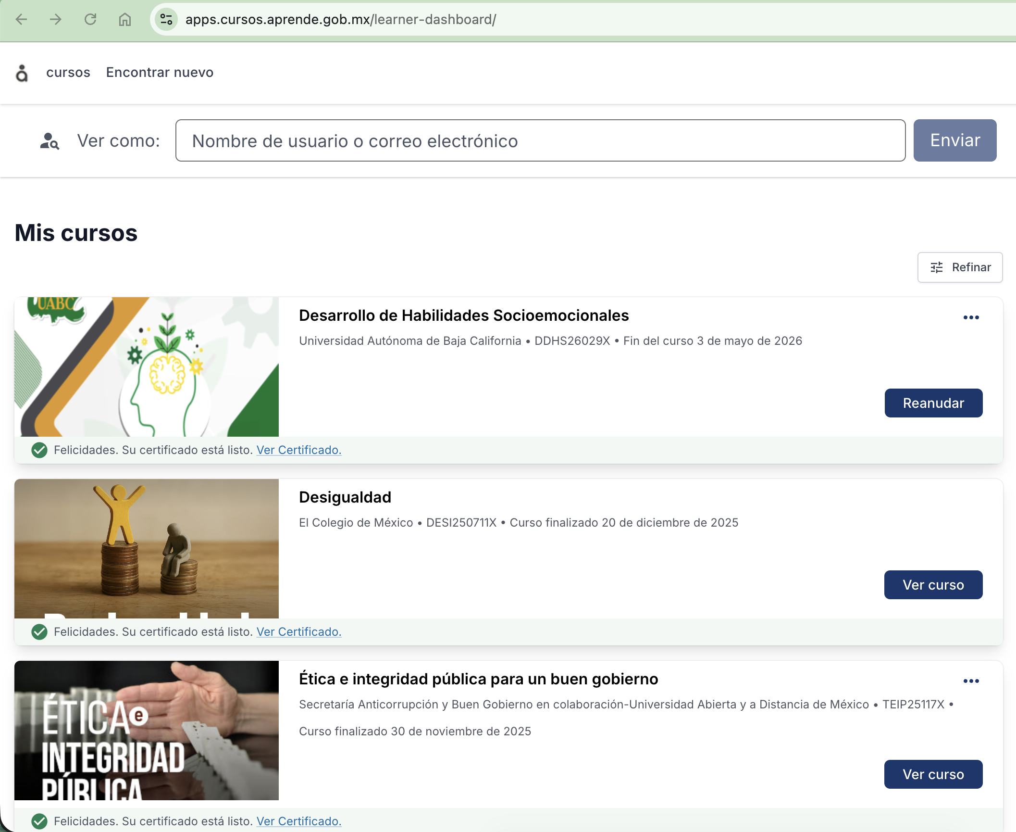This screenshot has width=1016, height=832.
Task: Focus the username or email input field
Action: coord(540,140)
